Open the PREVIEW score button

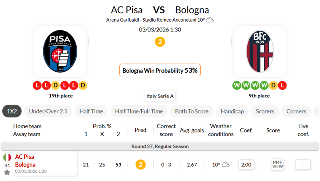(277, 164)
